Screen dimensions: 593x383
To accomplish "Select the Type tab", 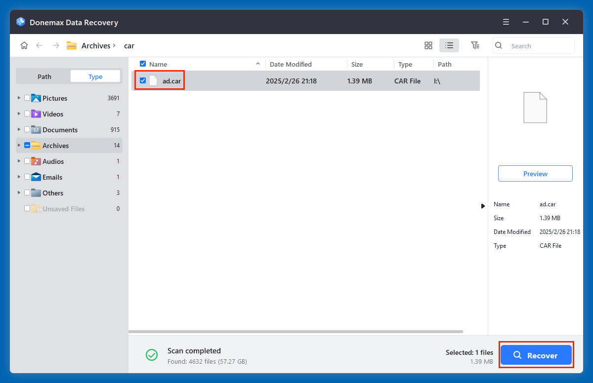I will [x=95, y=76].
